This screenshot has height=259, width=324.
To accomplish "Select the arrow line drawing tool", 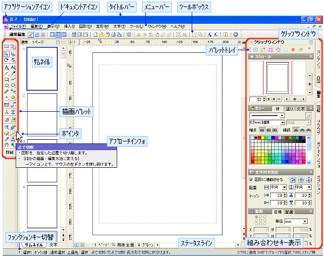I will point(13,73).
